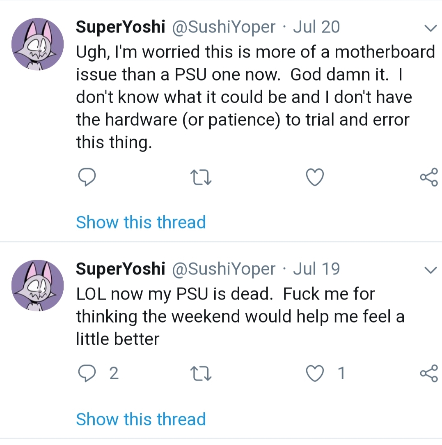Open more options chevron on Jul 20 tweet

pos(430,28)
